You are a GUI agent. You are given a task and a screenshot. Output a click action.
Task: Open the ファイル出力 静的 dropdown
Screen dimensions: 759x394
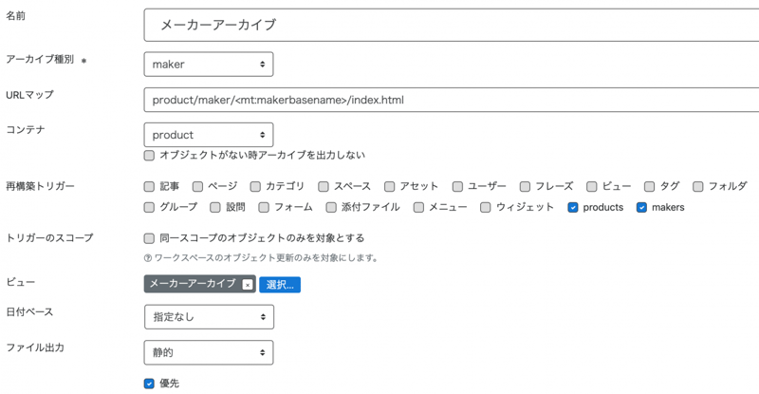(208, 352)
